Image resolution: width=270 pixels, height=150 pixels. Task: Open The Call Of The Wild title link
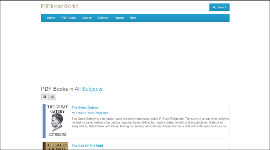(x=87, y=146)
